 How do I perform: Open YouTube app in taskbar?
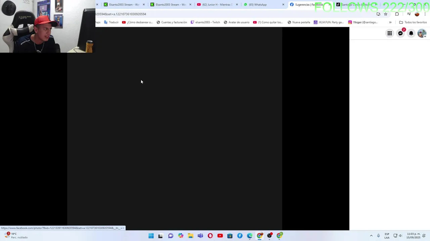pos(220,236)
